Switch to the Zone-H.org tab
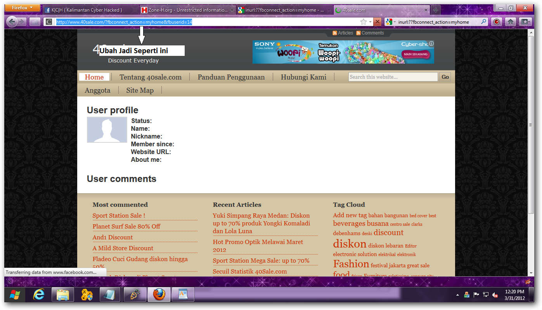The width and height of the screenshot is (542, 310). coord(188,10)
